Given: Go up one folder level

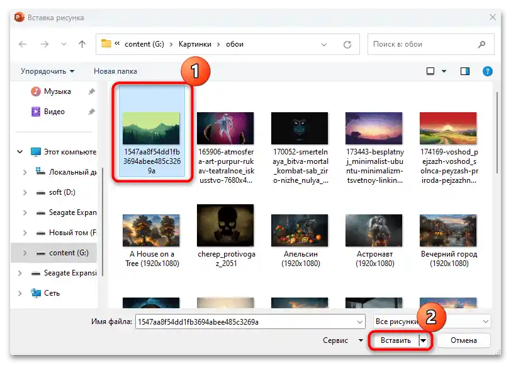Looking at the screenshot, I should pyautogui.click(x=82, y=44).
